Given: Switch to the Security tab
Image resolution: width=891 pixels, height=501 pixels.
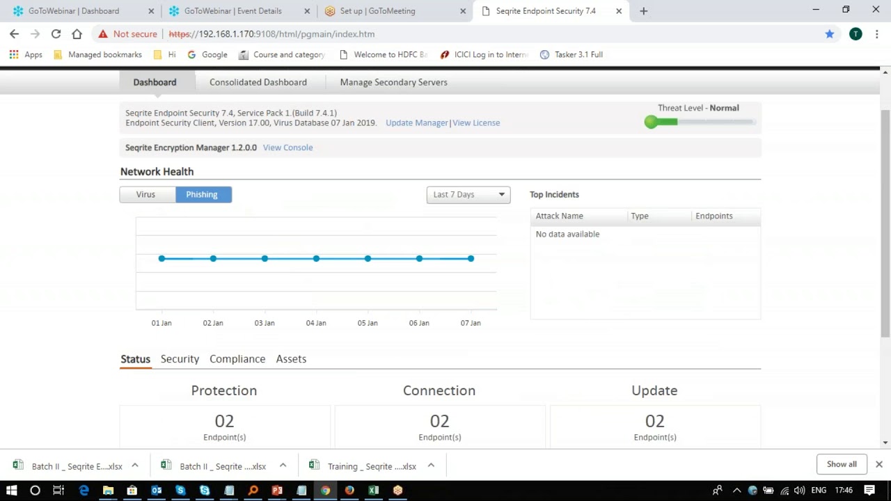Looking at the screenshot, I should coord(180,359).
